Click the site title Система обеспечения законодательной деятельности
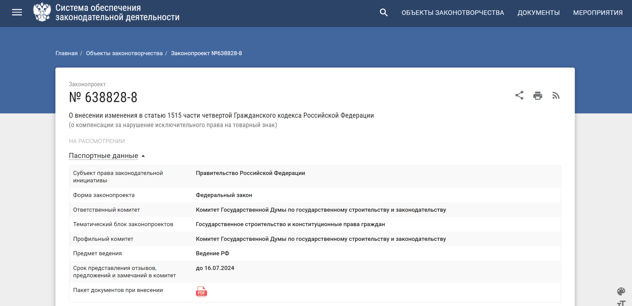This screenshot has width=632, height=306. (x=117, y=12)
